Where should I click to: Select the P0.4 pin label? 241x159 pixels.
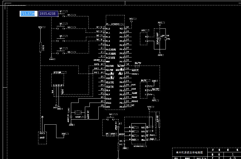pos(122,49)
